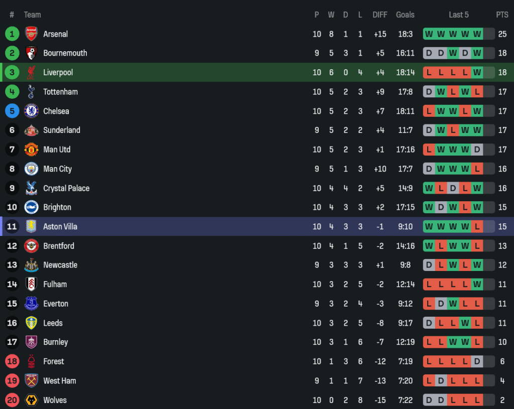Click the Brentford club badge
The height and width of the screenshot is (409, 514).
coord(31,246)
